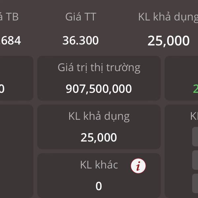Screen dimensions: 198x198
Task: Open the Giá trị thị trường card
Action: [x=99, y=78]
